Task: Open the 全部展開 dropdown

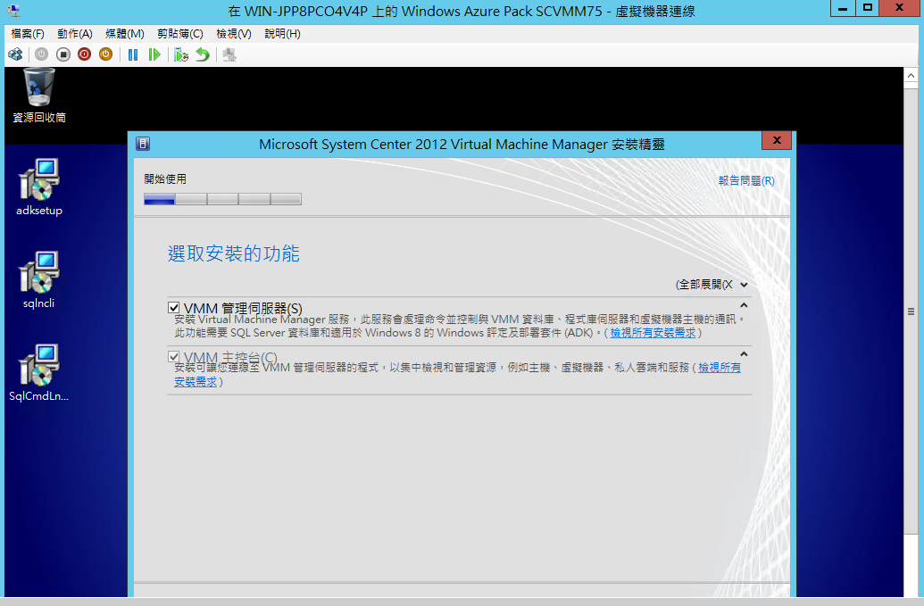Action: click(712, 285)
